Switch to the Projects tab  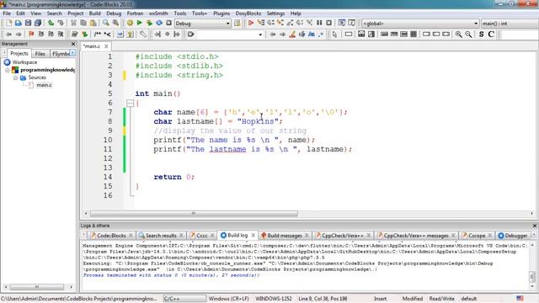click(x=19, y=54)
